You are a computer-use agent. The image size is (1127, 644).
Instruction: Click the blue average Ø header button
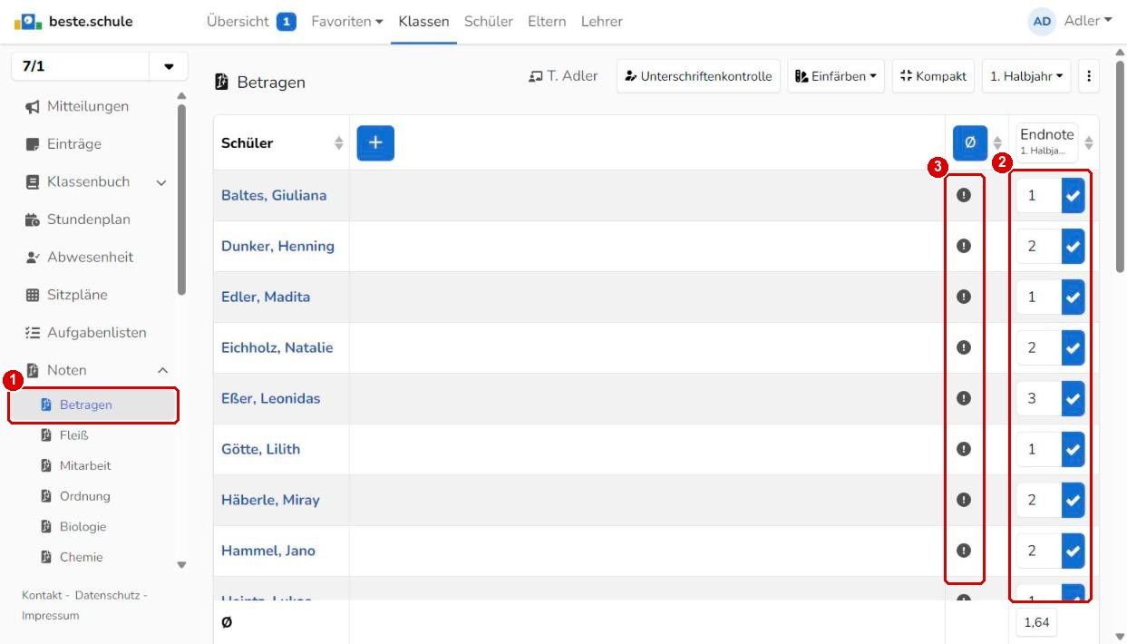(969, 142)
